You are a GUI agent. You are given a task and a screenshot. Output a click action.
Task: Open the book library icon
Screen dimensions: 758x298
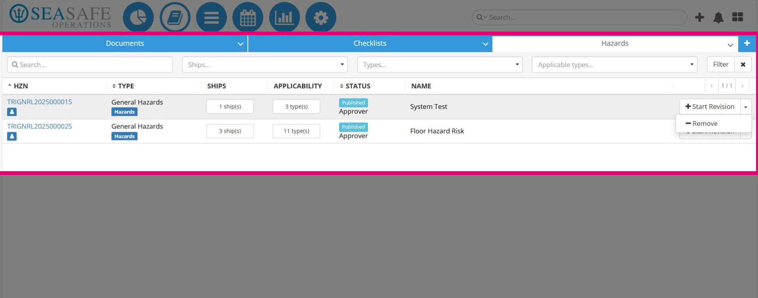pyautogui.click(x=175, y=17)
